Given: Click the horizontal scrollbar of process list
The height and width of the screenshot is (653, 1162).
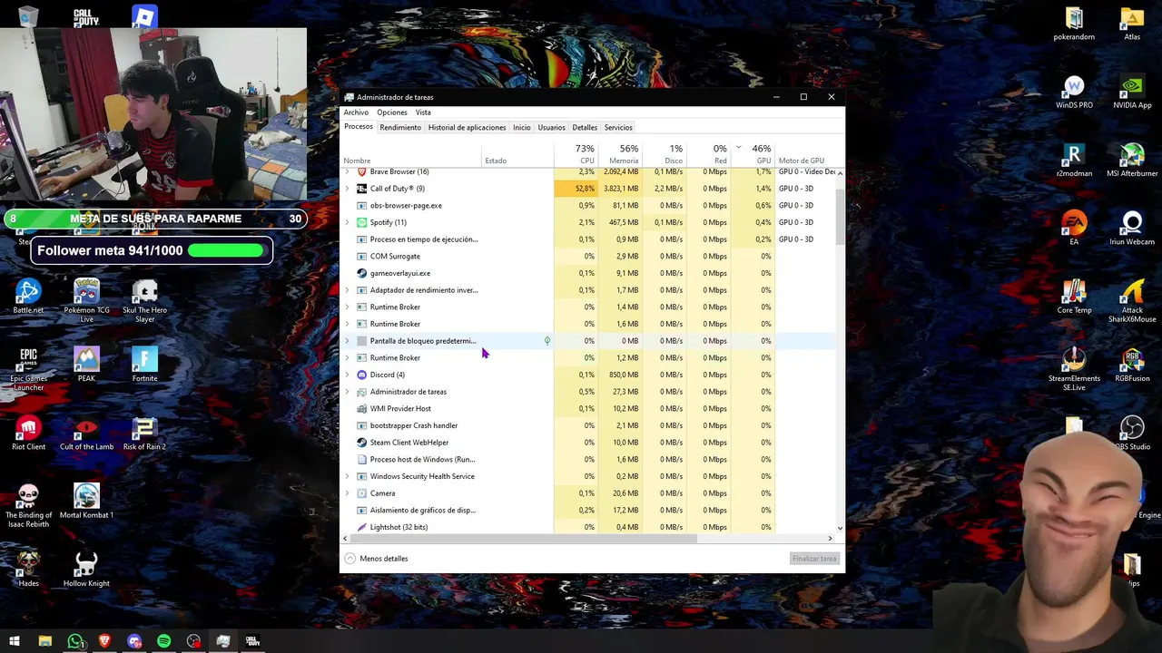Looking at the screenshot, I should [x=523, y=539].
